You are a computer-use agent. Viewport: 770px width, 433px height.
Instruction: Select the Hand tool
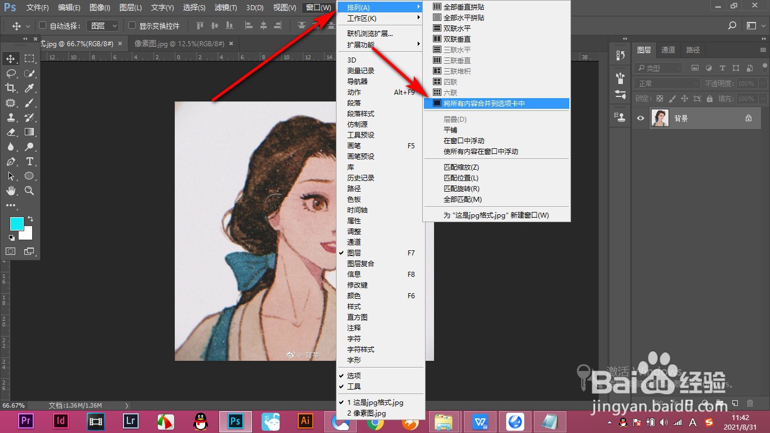11,191
